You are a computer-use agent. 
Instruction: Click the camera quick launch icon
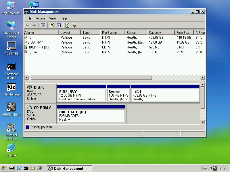pos(39,168)
